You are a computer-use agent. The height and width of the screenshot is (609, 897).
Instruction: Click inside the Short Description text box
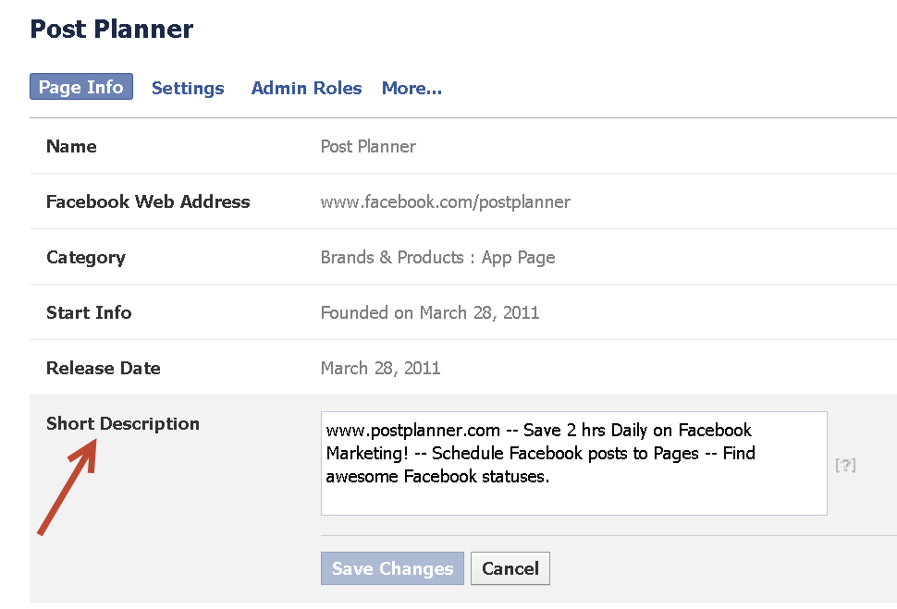point(573,462)
